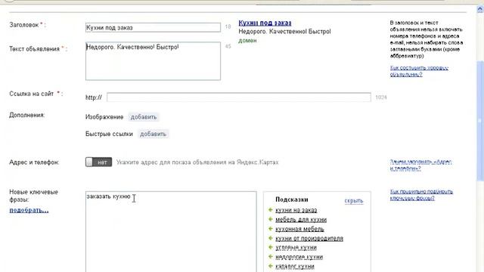This screenshot has height=272, width=484.
Task: Add hint недорогие кухни
Action: click(299, 257)
